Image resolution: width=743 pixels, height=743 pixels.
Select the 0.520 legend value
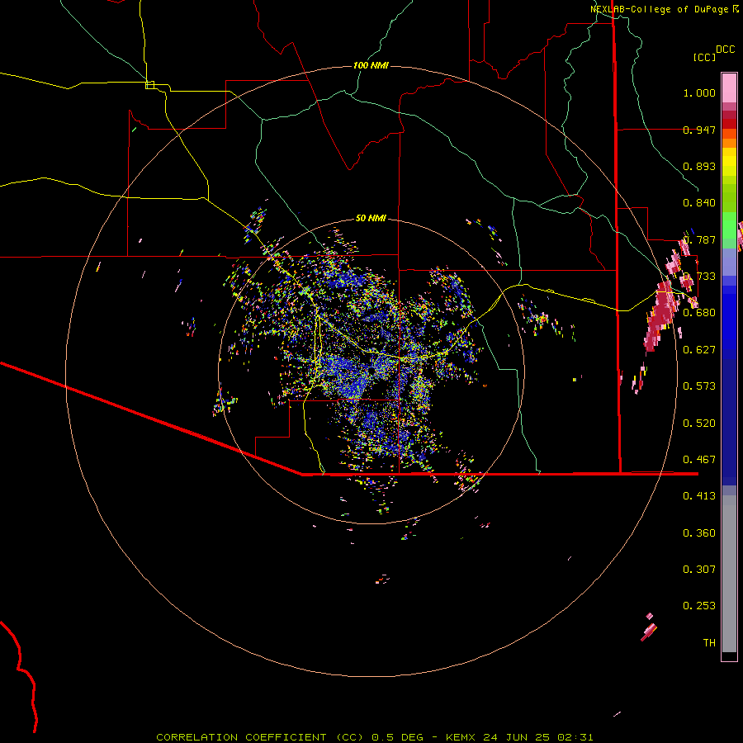(699, 424)
